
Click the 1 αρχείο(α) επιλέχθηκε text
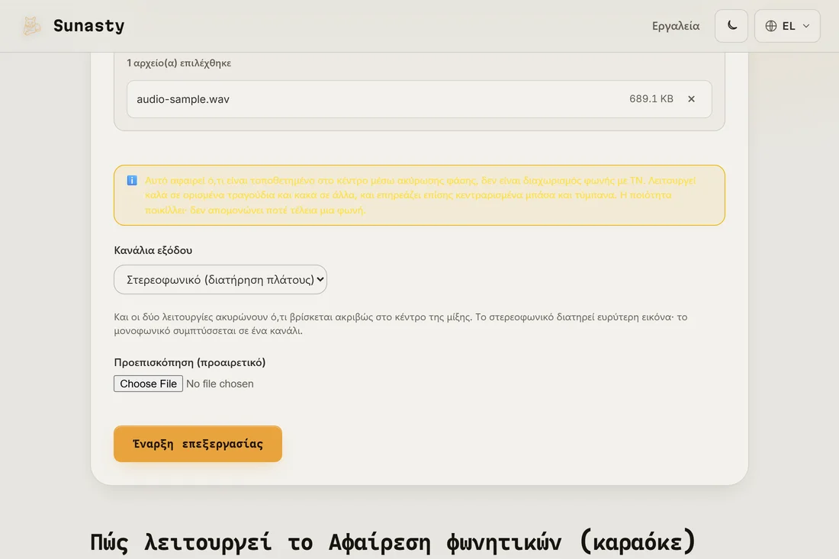[x=178, y=63]
